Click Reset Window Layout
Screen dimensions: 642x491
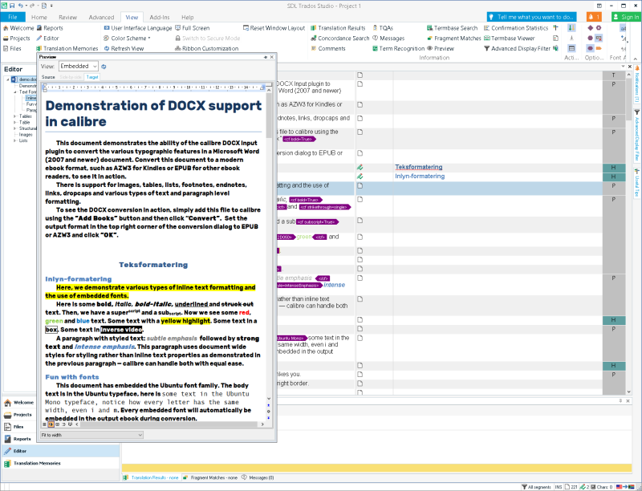[x=274, y=28]
